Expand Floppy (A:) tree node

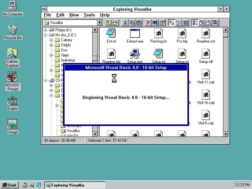tap(45, 30)
